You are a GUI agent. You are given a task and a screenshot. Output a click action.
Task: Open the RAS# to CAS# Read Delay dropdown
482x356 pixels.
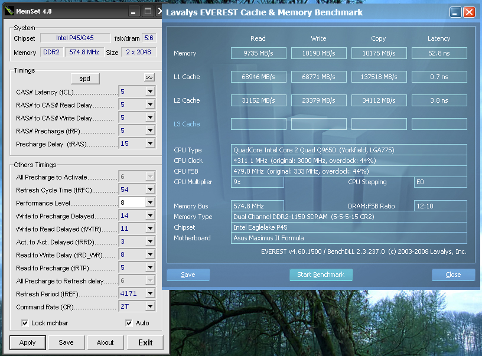point(150,104)
